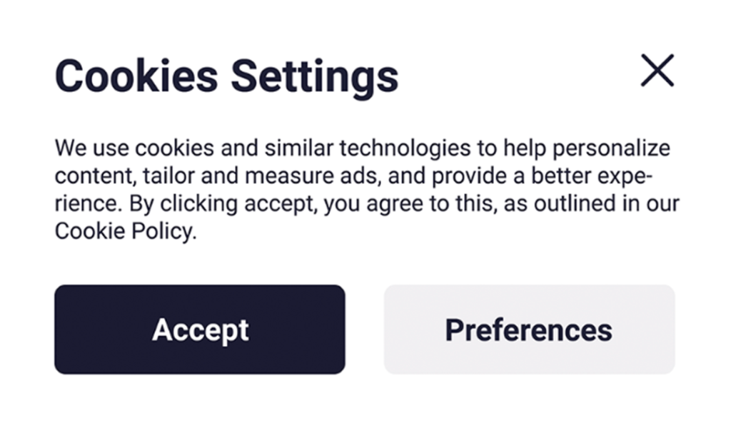
Task: Open cookie Preferences
Action: 529,330
